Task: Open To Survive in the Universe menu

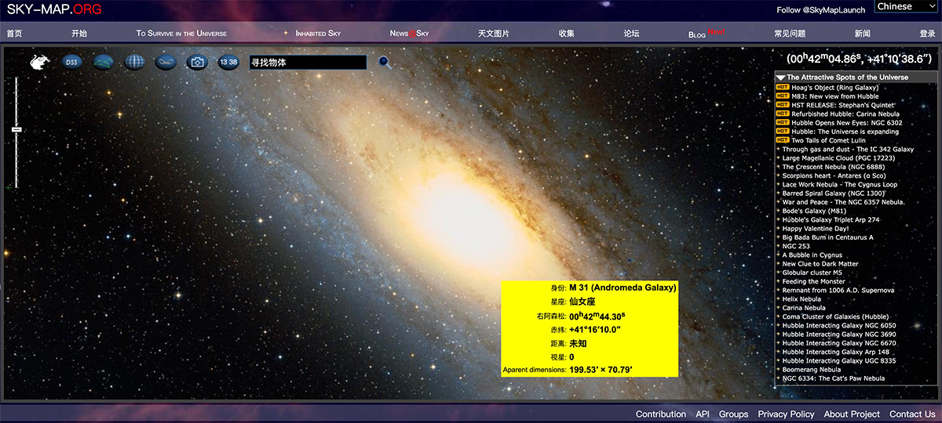Action: 181,34
